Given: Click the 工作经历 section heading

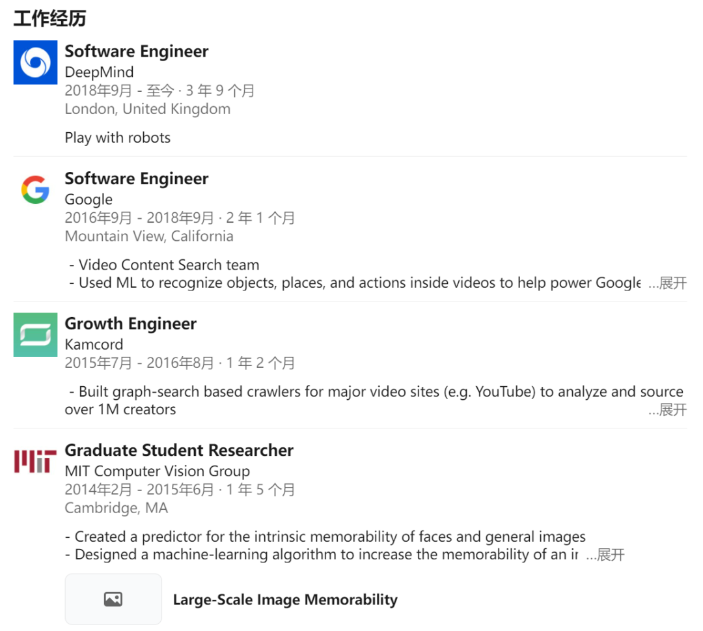Looking at the screenshot, I should 49,19.
